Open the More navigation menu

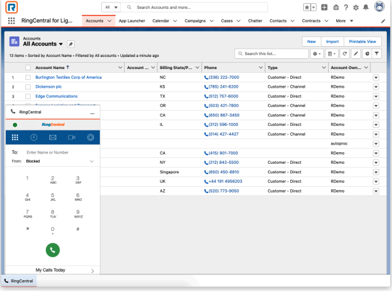344,20
